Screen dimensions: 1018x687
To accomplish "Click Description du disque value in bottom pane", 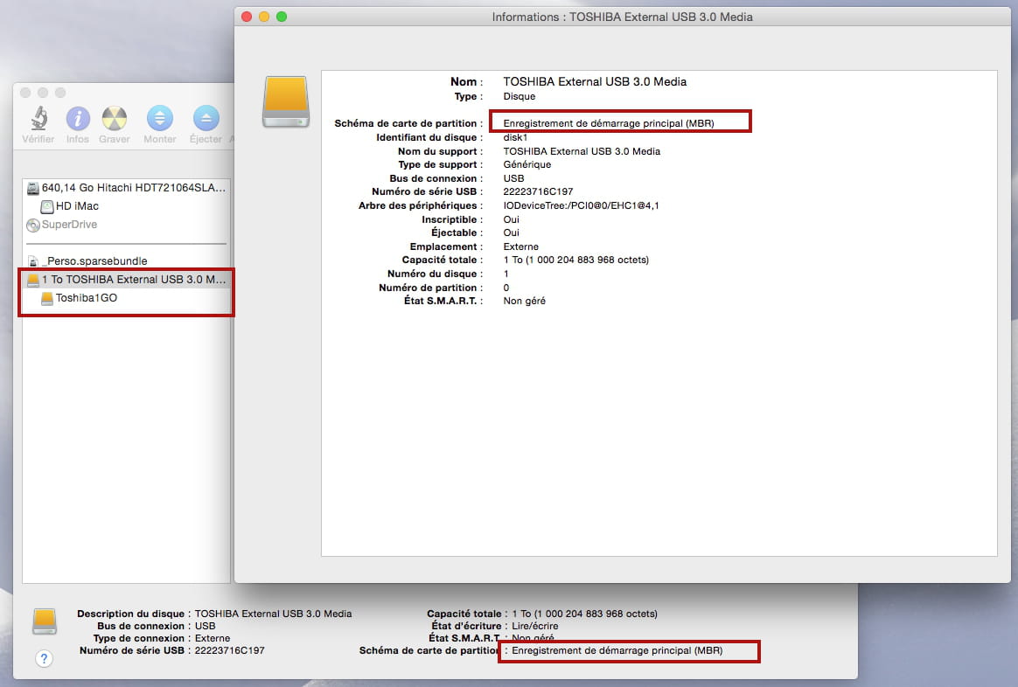I will 274,614.
